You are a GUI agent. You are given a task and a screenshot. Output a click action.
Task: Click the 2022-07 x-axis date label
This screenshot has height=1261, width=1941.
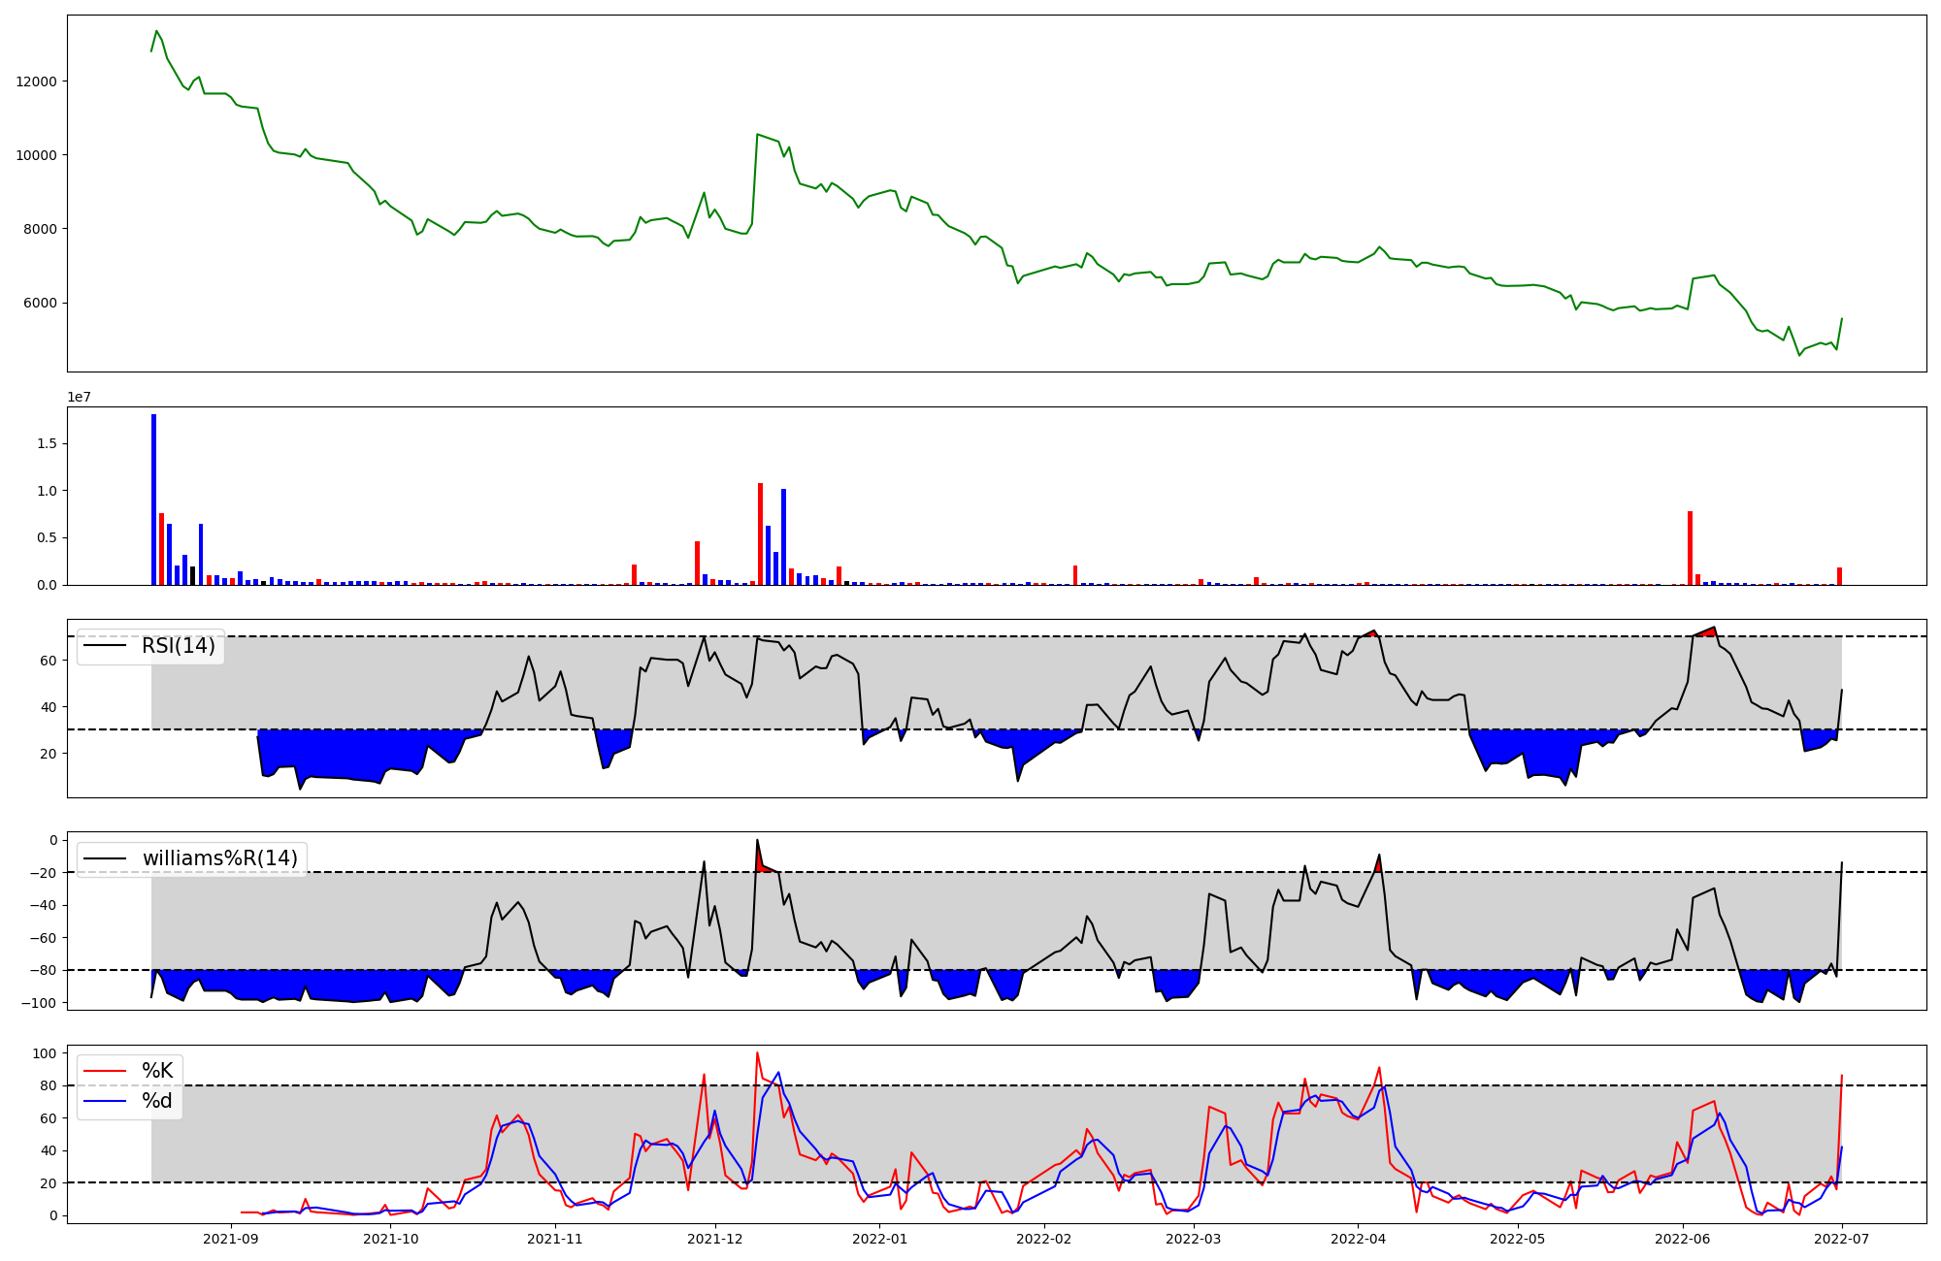(x=1842, y=1239)
